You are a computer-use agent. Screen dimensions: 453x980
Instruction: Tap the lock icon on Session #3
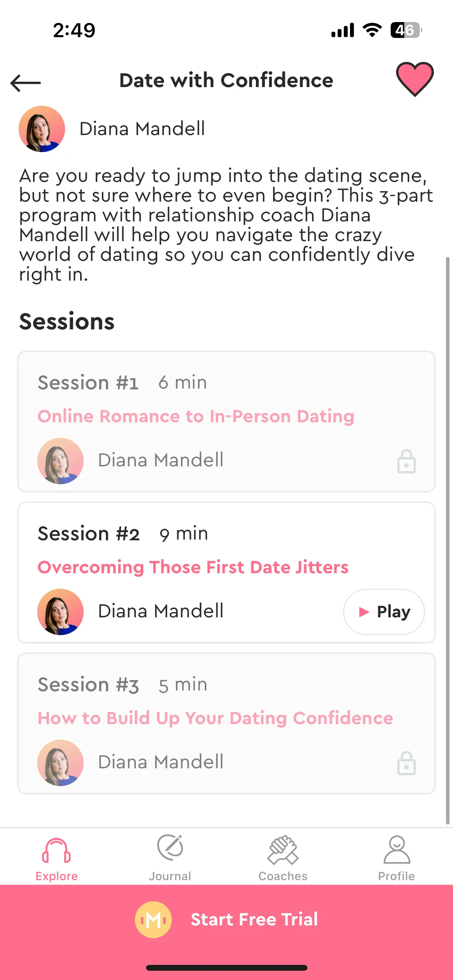tap(407, 763)
